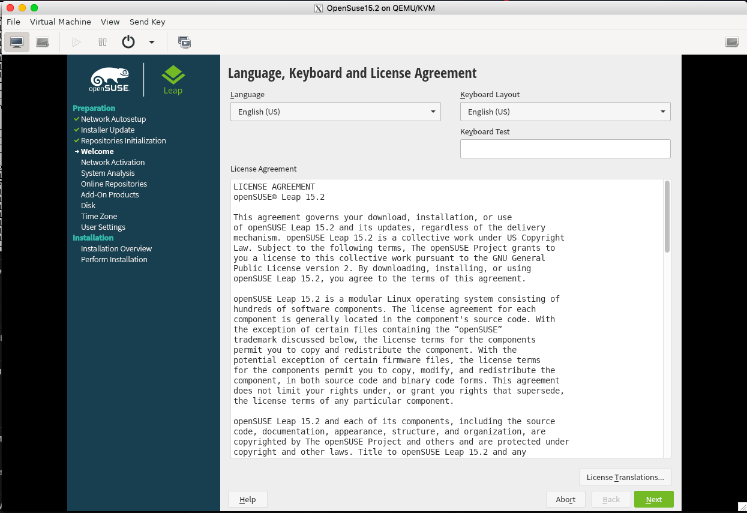
Task: Click the openSUSE logo
Action: pos(109,79)
